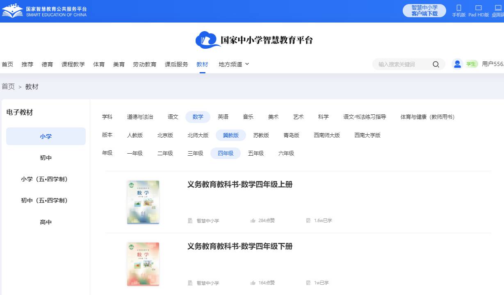This screenshot has height=295, width=504.
Task: Select edition 人教版
Action: [135, 135]
